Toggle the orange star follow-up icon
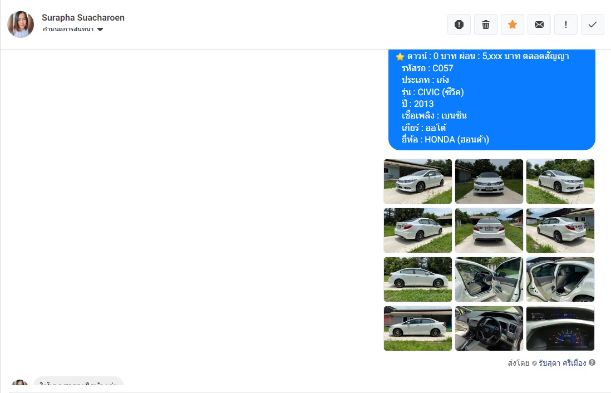The width and height of the screenshot is (611, 393). 513,24
